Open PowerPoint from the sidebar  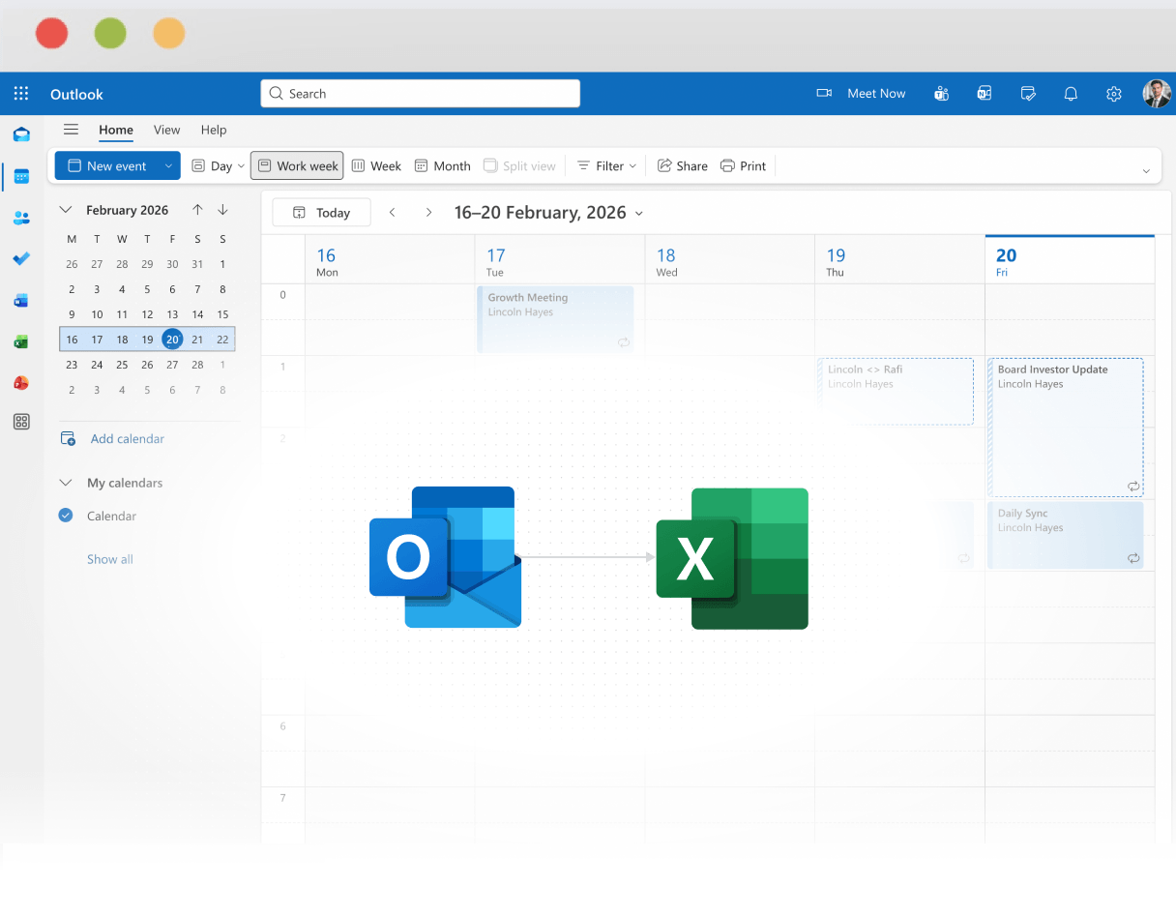(21, 382)
